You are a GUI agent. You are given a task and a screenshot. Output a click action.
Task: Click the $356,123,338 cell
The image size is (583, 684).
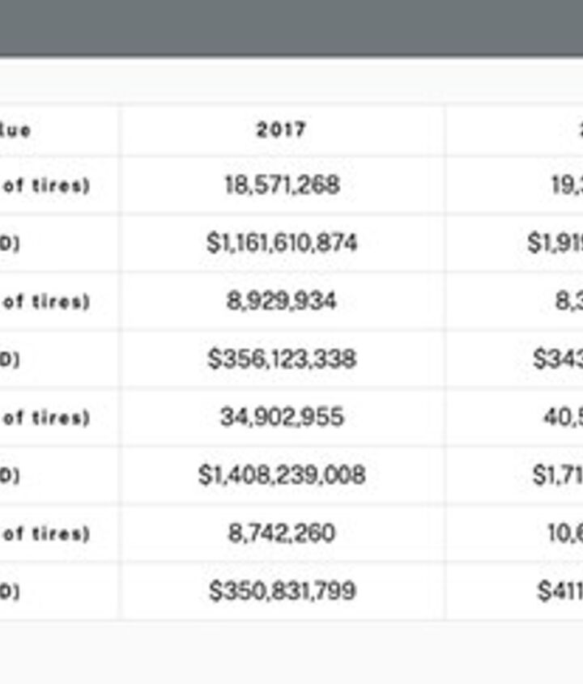pos(282,359)
